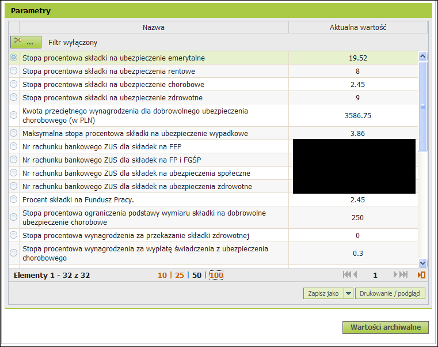This screenshot has height=347, width=438.
Task: Go to the first page
Action: coord(346,275)
